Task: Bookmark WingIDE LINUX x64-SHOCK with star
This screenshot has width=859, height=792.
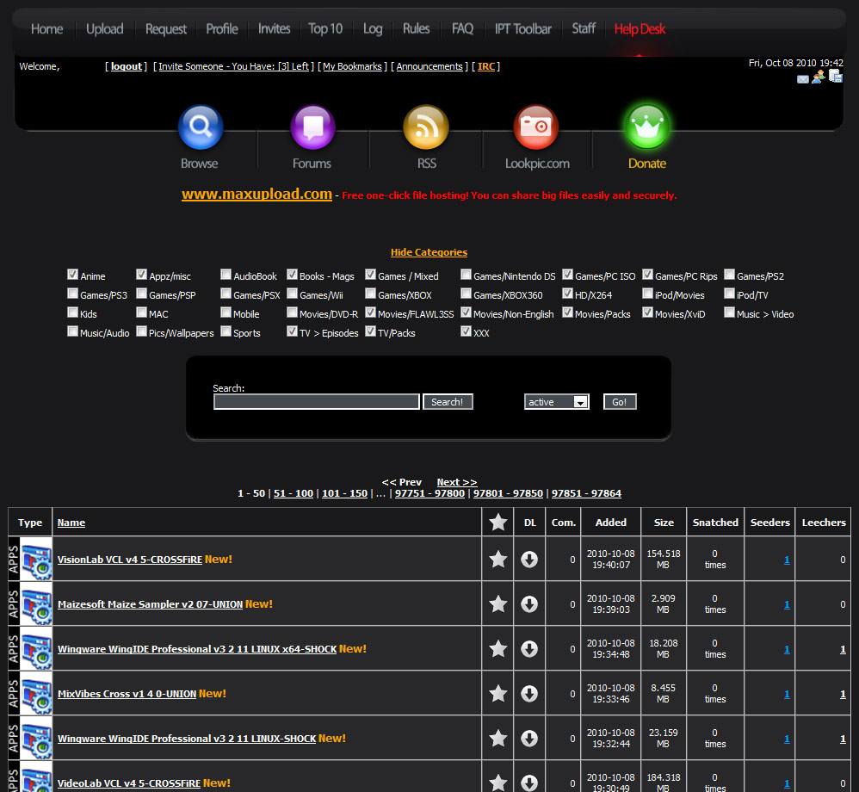Action: 498,649
